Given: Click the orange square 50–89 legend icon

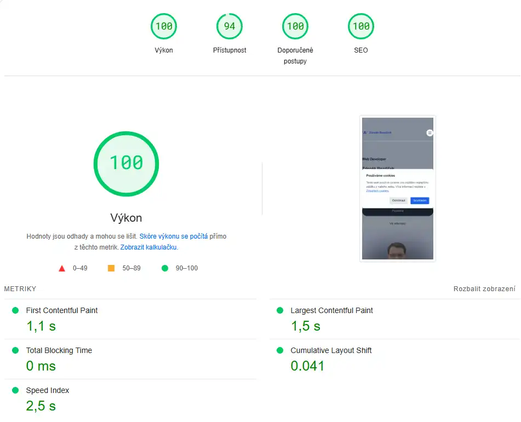Looking at the screenshot, I should [111, 268].
